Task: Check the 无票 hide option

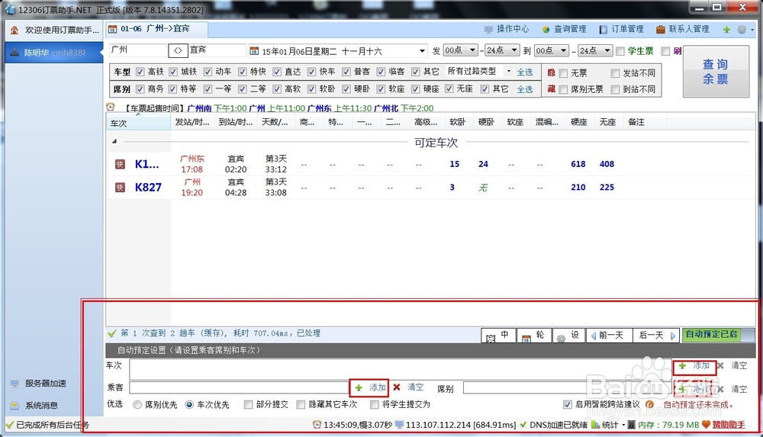Action: [564, 73]
